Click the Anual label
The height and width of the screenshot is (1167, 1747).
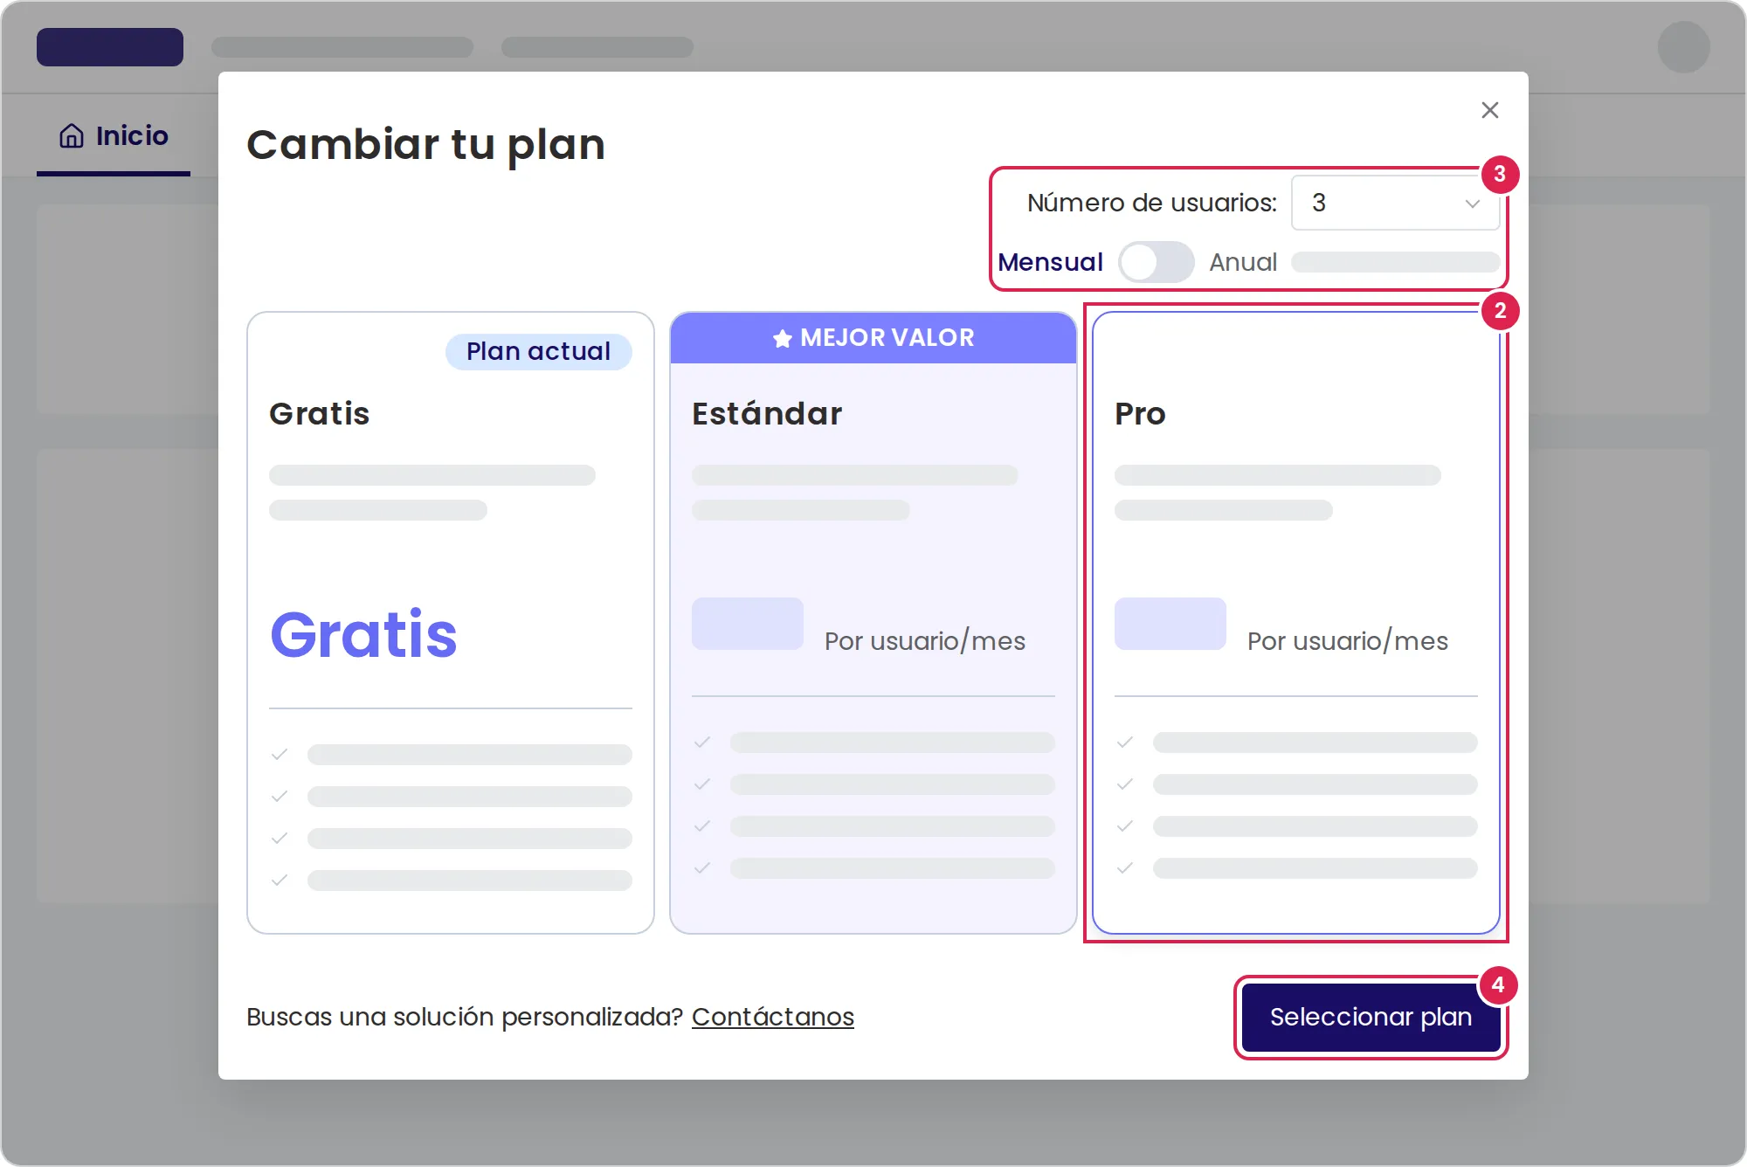click(x=1242, y=262)
